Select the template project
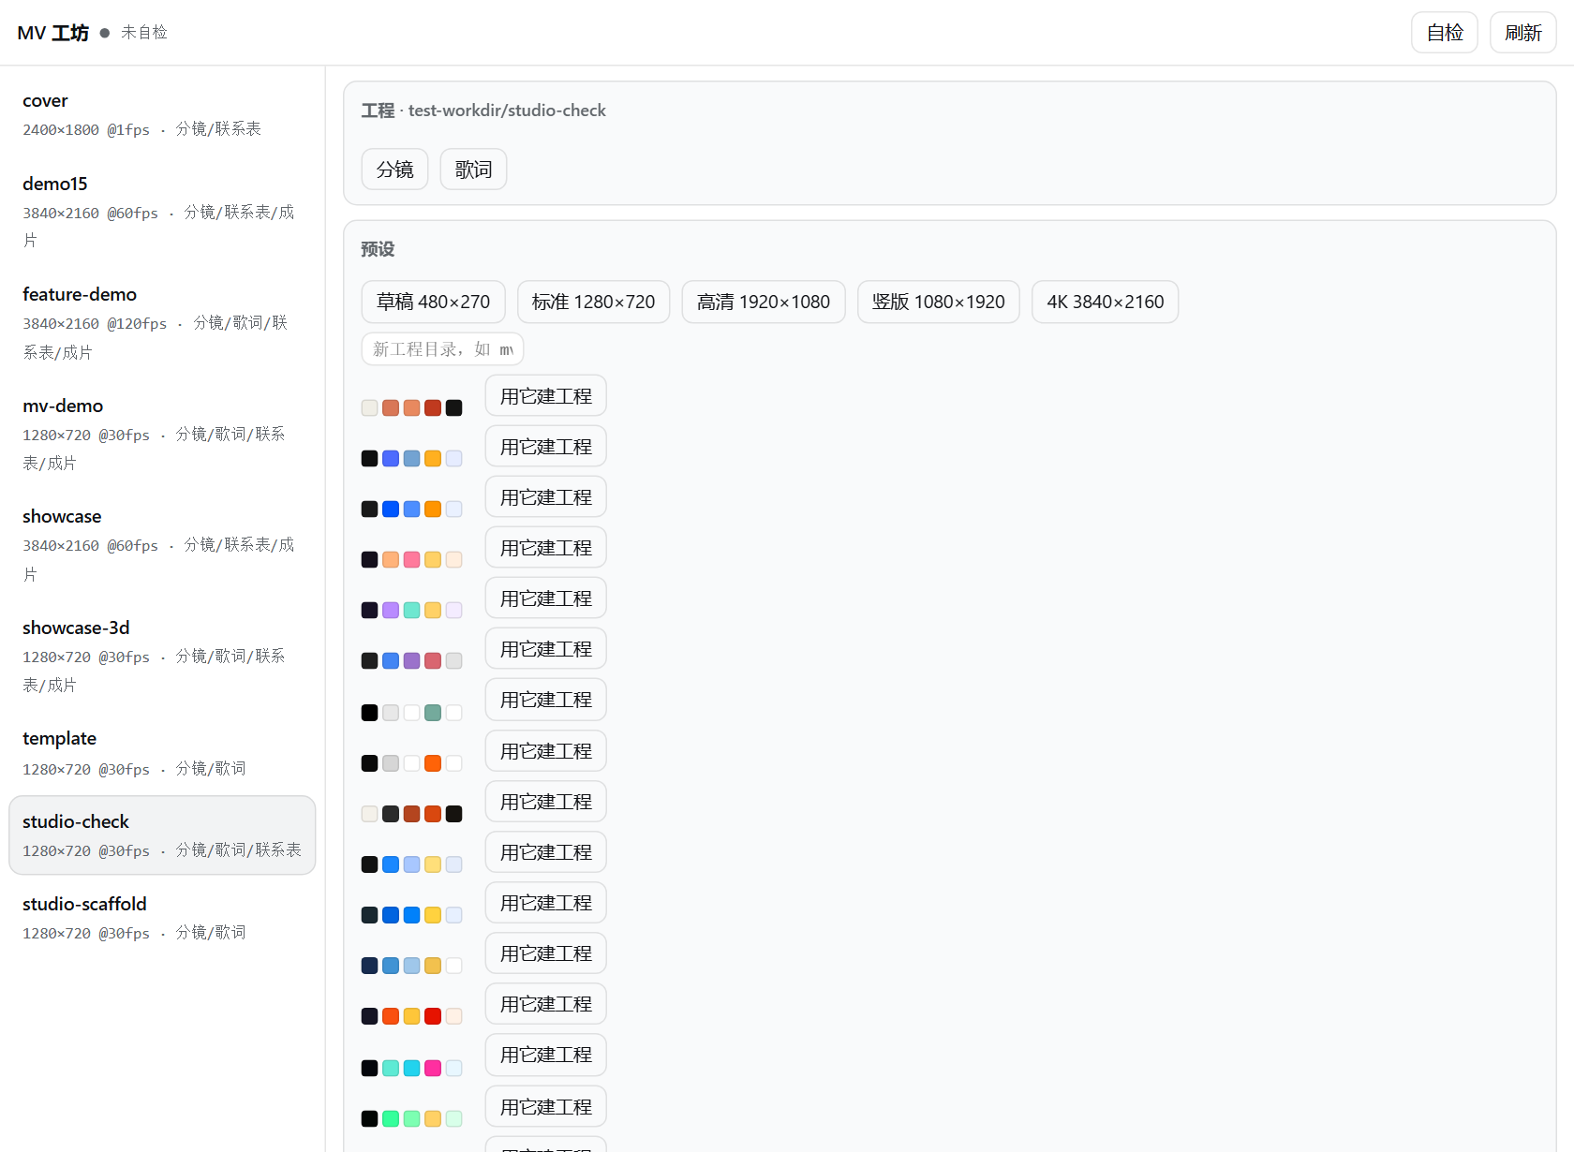The width and height of the screenshot is (1574, 1152). click(162, 753)
